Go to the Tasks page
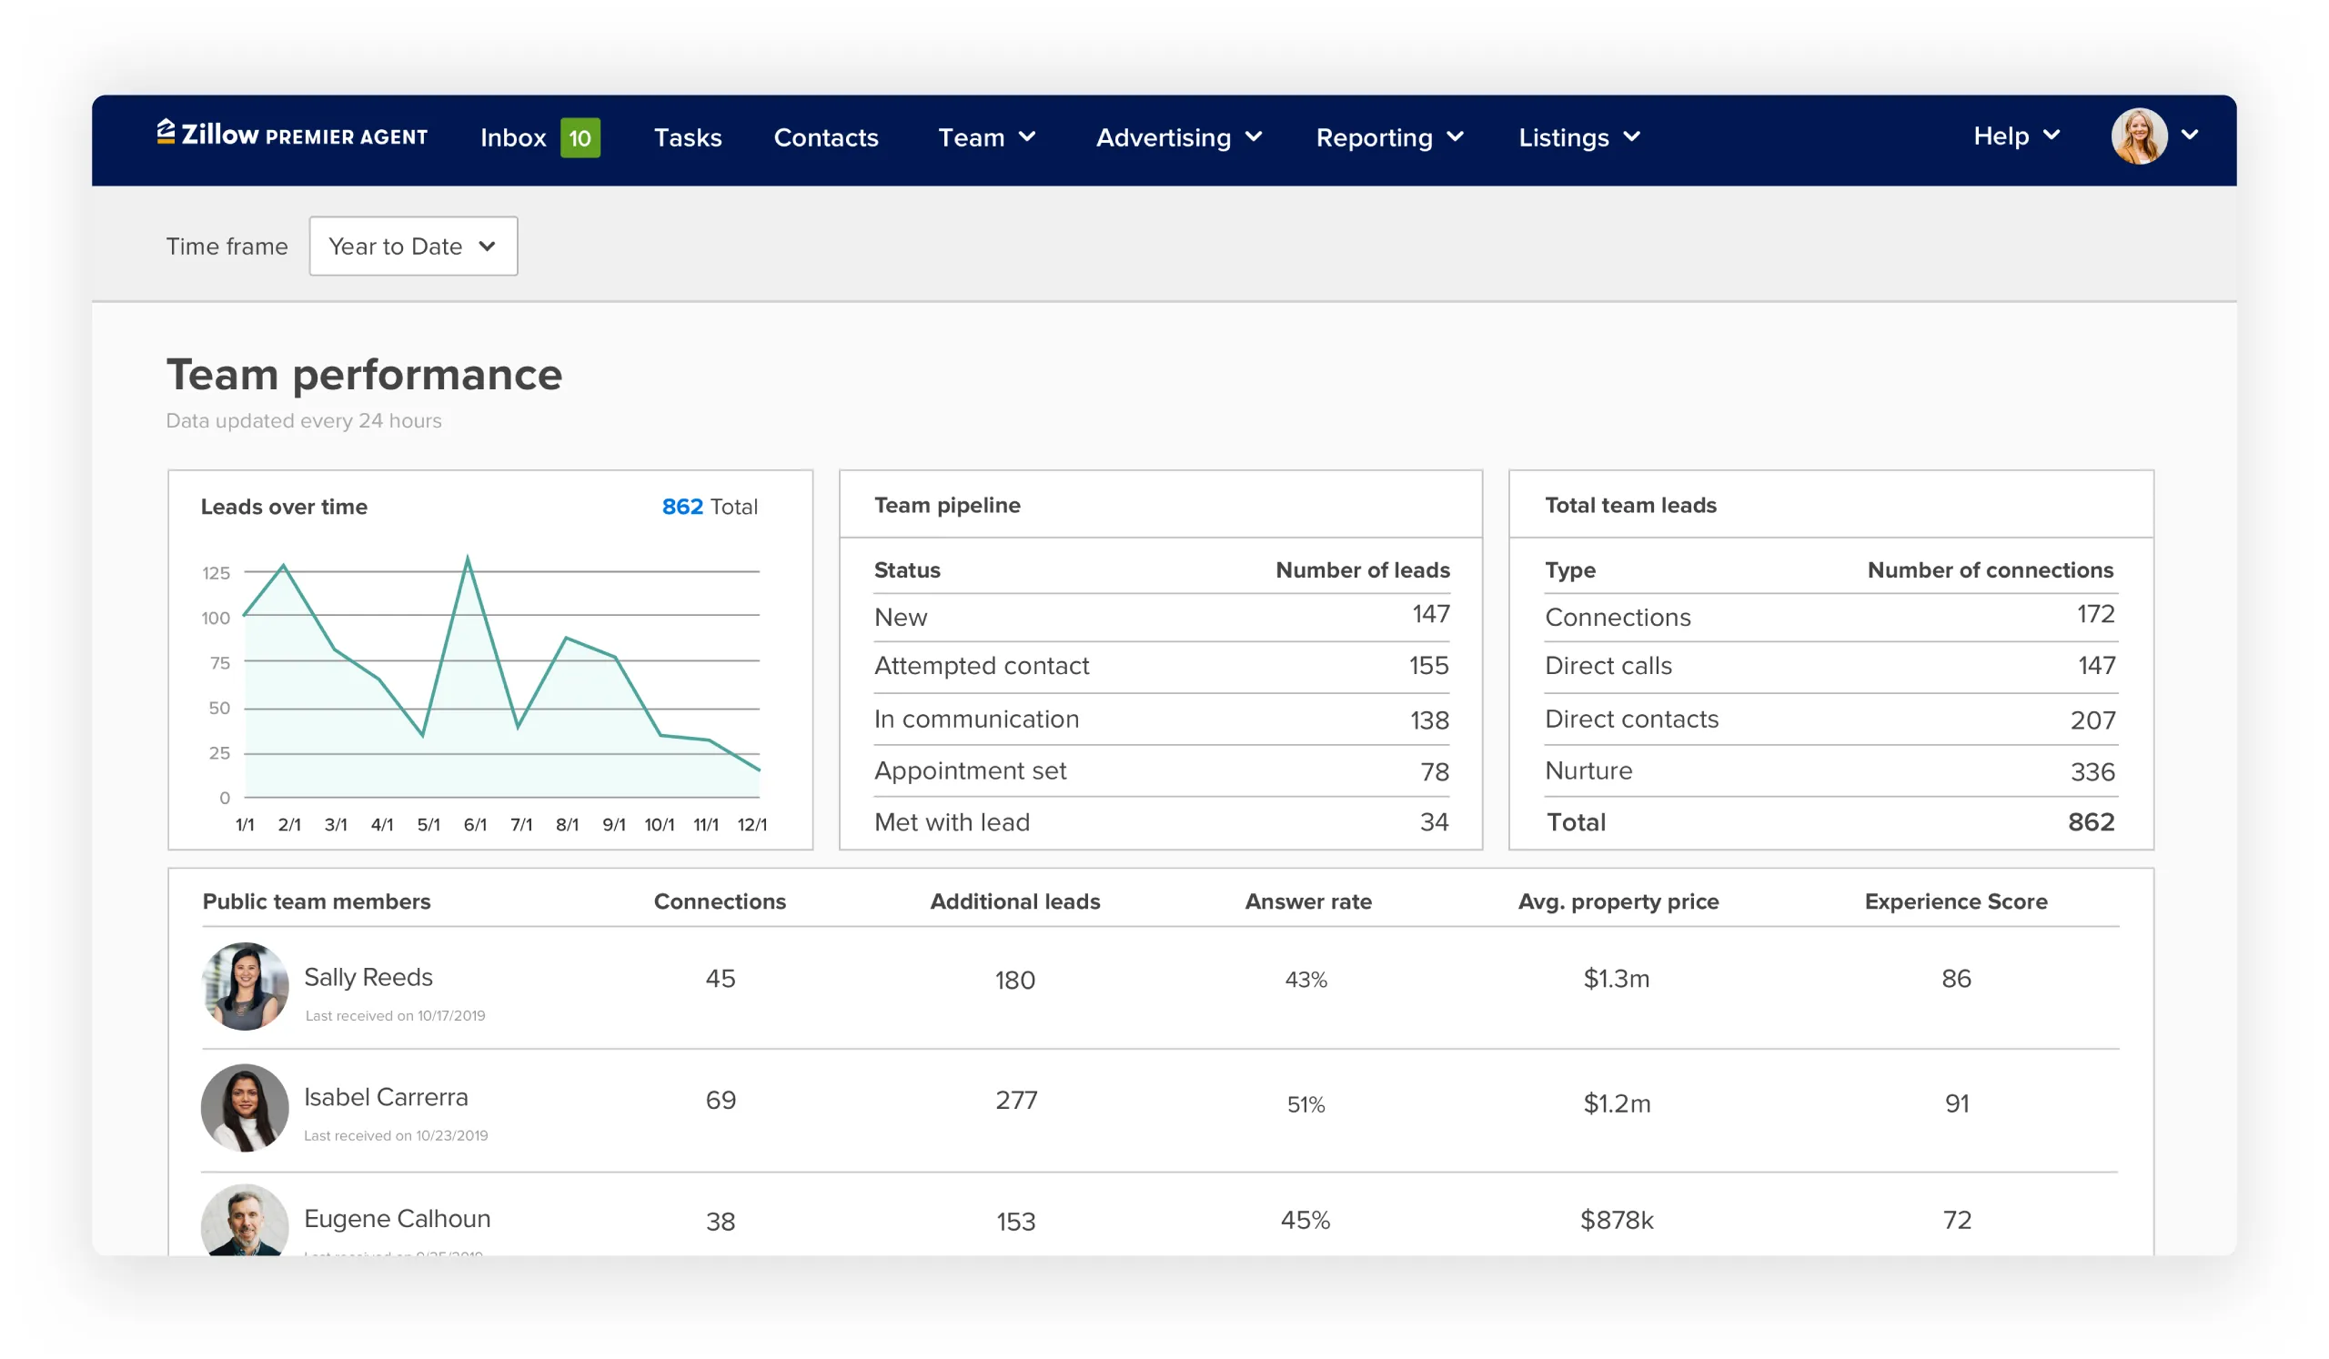 pyautogui.click(x=688, y=137)
